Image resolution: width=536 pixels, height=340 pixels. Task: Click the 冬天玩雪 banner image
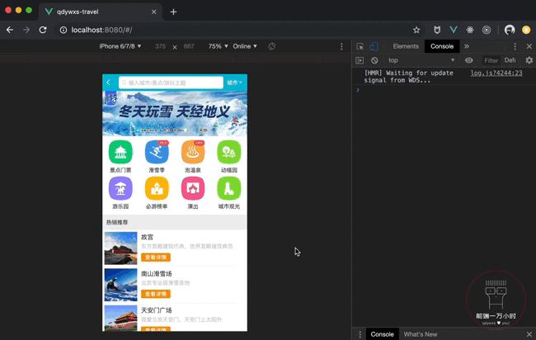point(175,113)
